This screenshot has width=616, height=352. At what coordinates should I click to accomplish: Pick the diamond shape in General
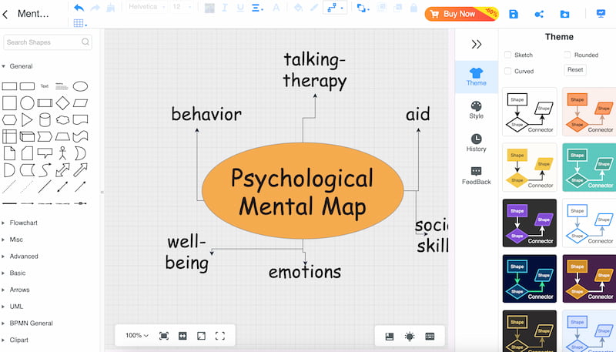pos(62,103)
